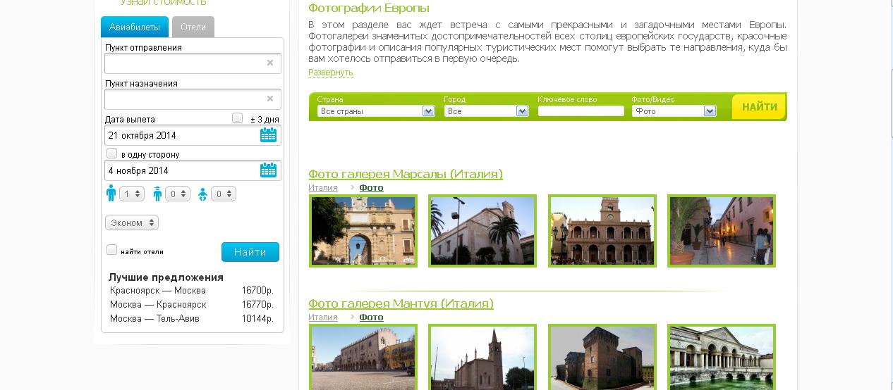Clear the Пункт назначения field

point(269,99)
